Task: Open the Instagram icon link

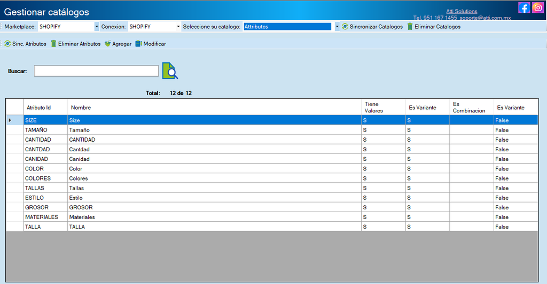Action: [x=538, y=7]
